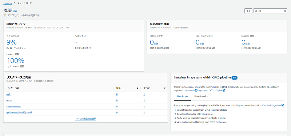Click the 2 / 22 インスタンス text
This screenshot has width=291, height=136.
coord(16,48)
